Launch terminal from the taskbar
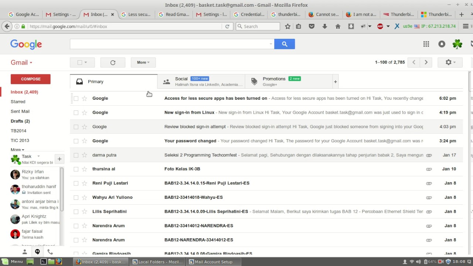 (43, 262)
